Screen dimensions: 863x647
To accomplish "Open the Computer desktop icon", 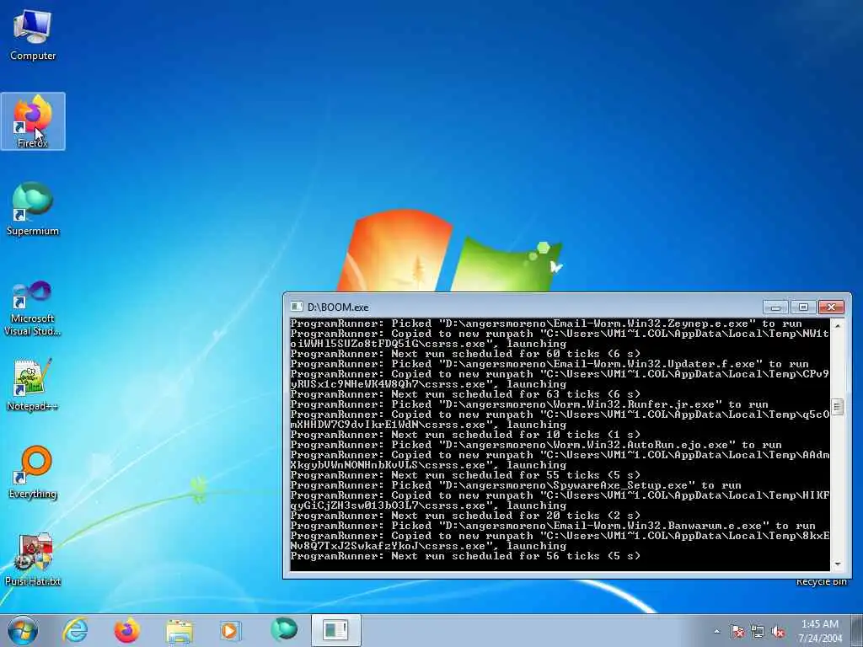I will 33,36.
